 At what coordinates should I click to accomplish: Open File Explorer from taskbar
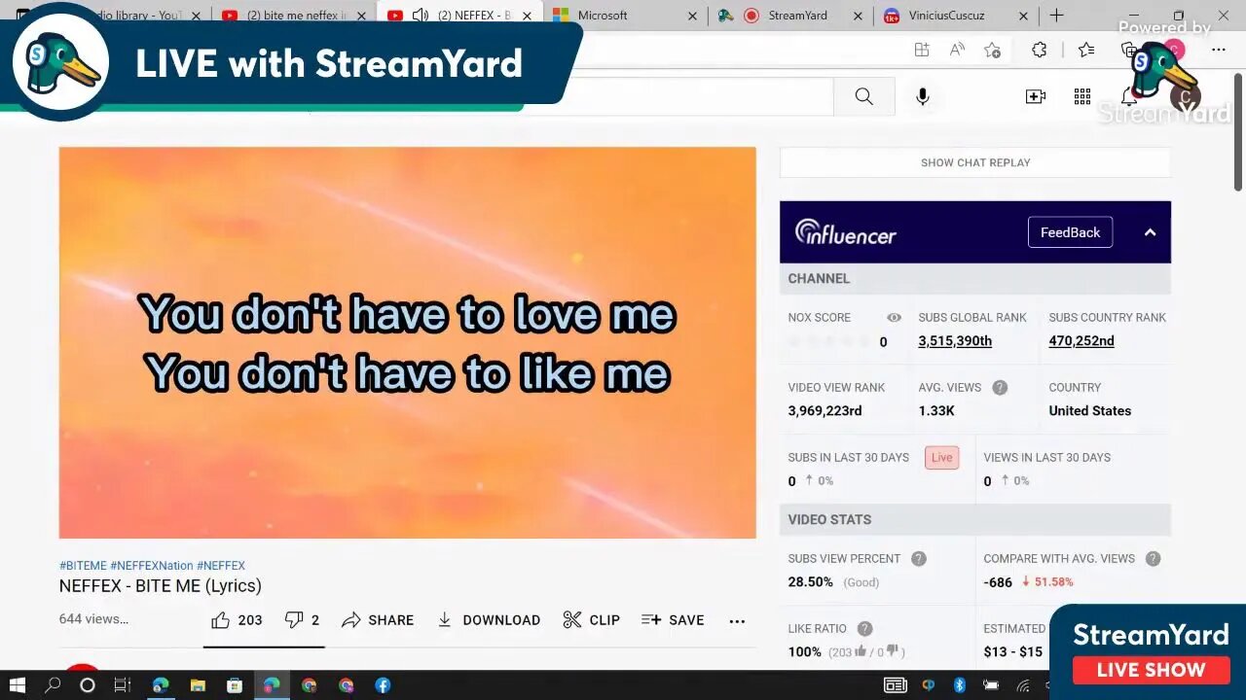pos(198,685)
